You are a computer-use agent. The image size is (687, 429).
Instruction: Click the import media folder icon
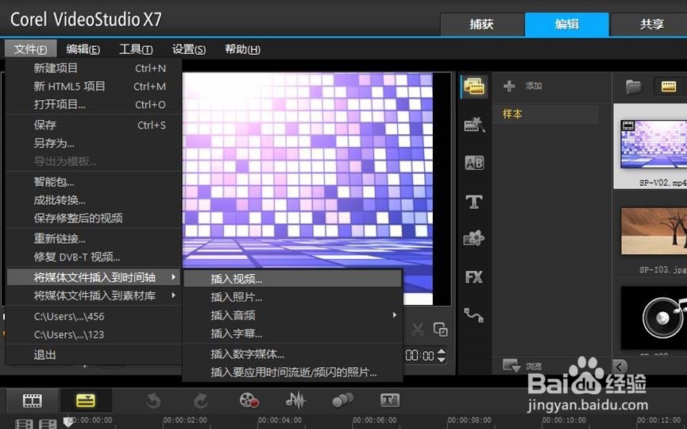[634, 87]
